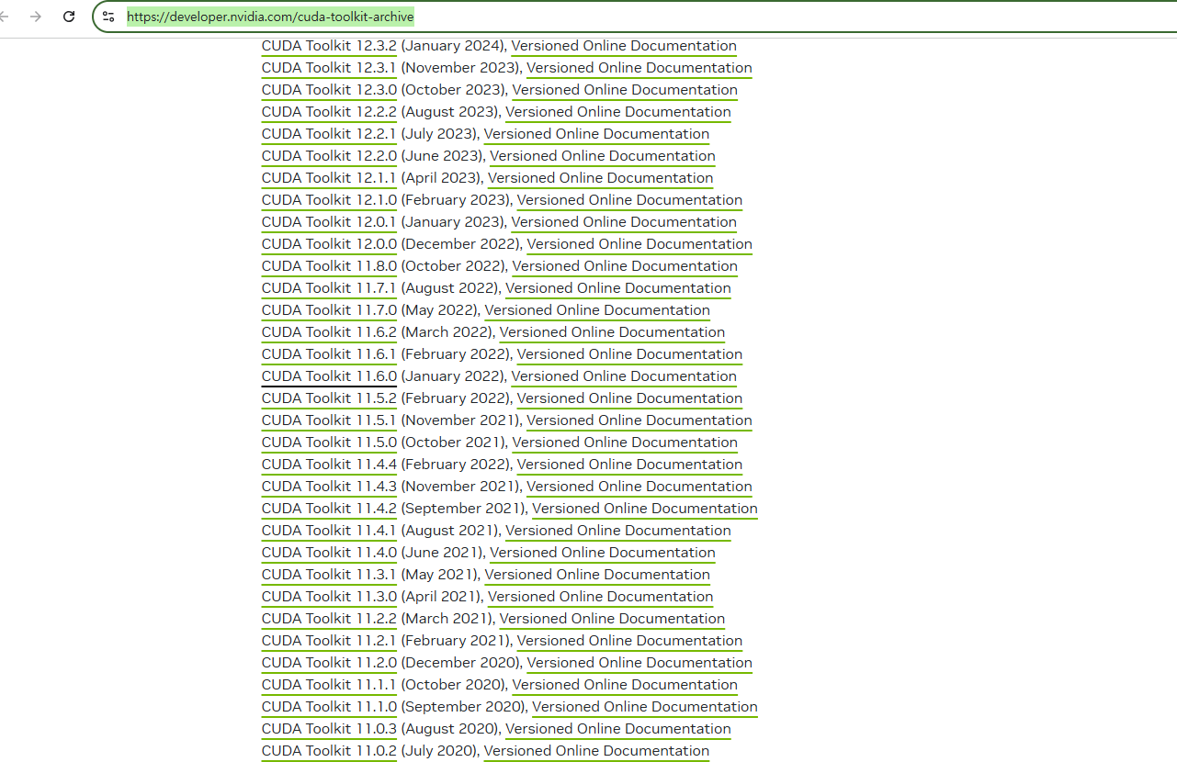Open Versioned Online Documentation for 12.3.1
Image resolution: width=1177 pixels, height=762 pixels.
639,68
